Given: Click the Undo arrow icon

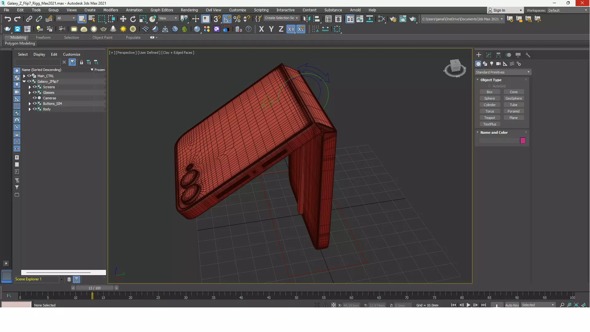Looking at the screenshot, I should 8,19.
